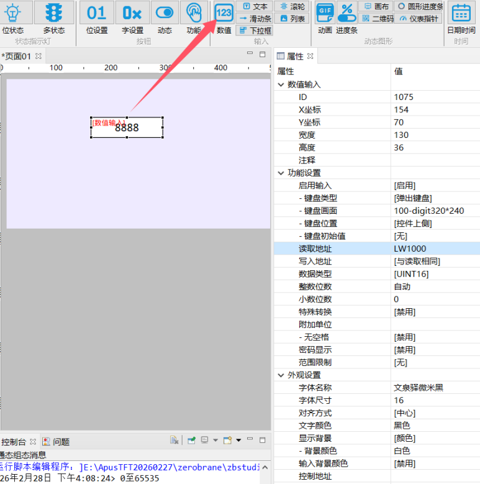Select the 进度条 progress bar tool
Viewport: 480px width, 484px height.
pos(346,17)
